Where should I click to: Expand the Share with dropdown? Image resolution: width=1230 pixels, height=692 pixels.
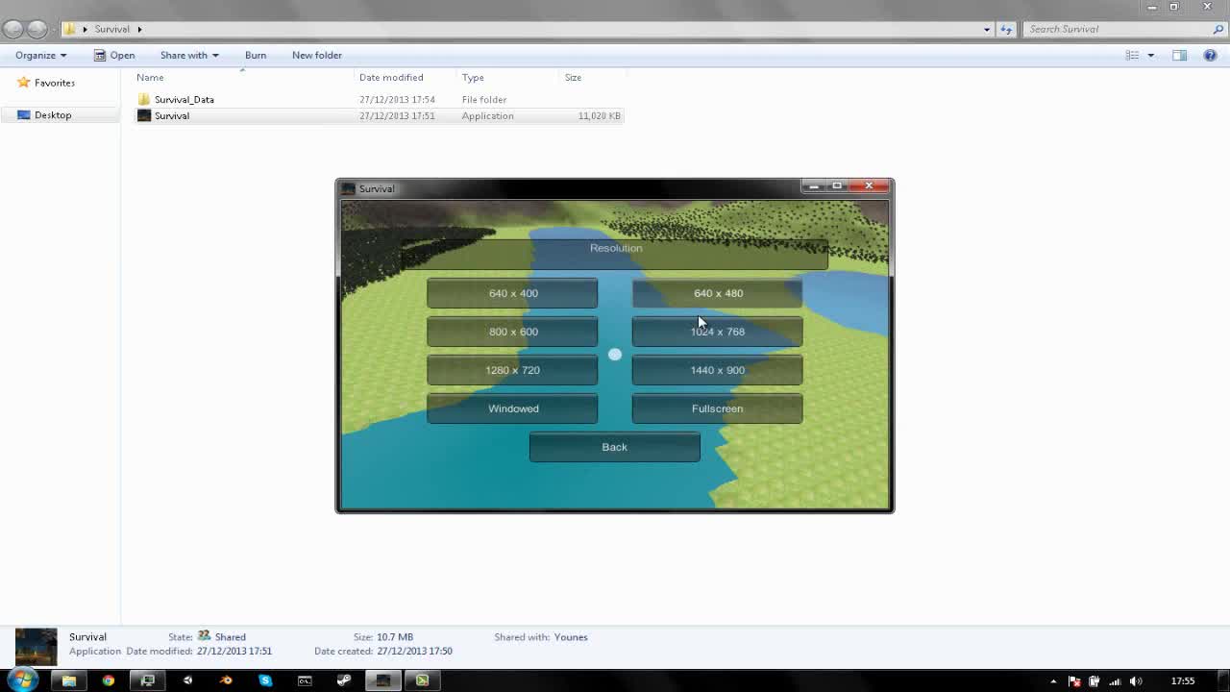tap(188, 55)
